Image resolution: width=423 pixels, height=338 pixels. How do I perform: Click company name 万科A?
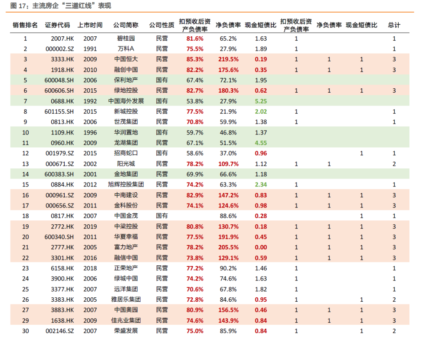[x=126, y=49]
